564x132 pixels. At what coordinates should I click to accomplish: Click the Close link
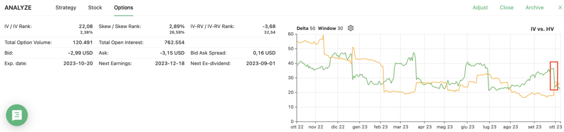pyautogui.click(x=506, y=8)
